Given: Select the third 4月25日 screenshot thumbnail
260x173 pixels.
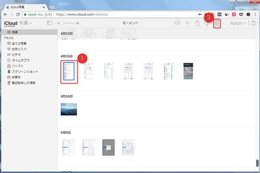Looking at the screenshot, I should [x=109, y=71].
